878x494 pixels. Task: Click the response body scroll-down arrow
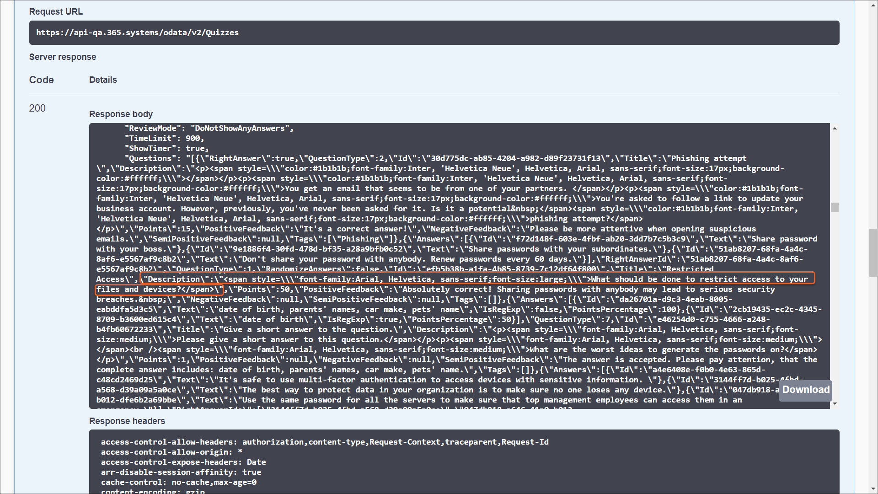(835, 403)
